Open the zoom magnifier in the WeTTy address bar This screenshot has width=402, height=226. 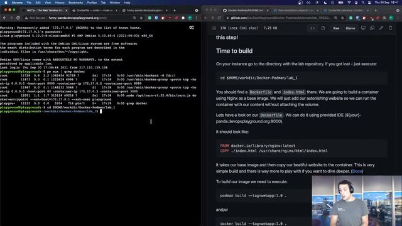[x=134, y=18]
